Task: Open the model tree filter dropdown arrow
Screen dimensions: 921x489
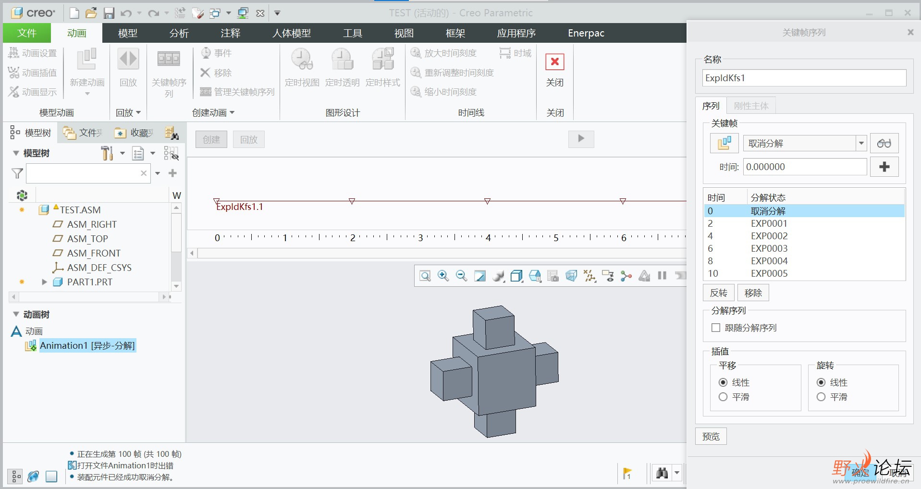Action: 157,173
